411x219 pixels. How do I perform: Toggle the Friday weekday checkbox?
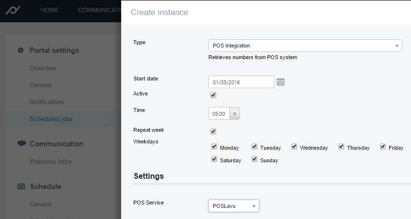(383, 147)
